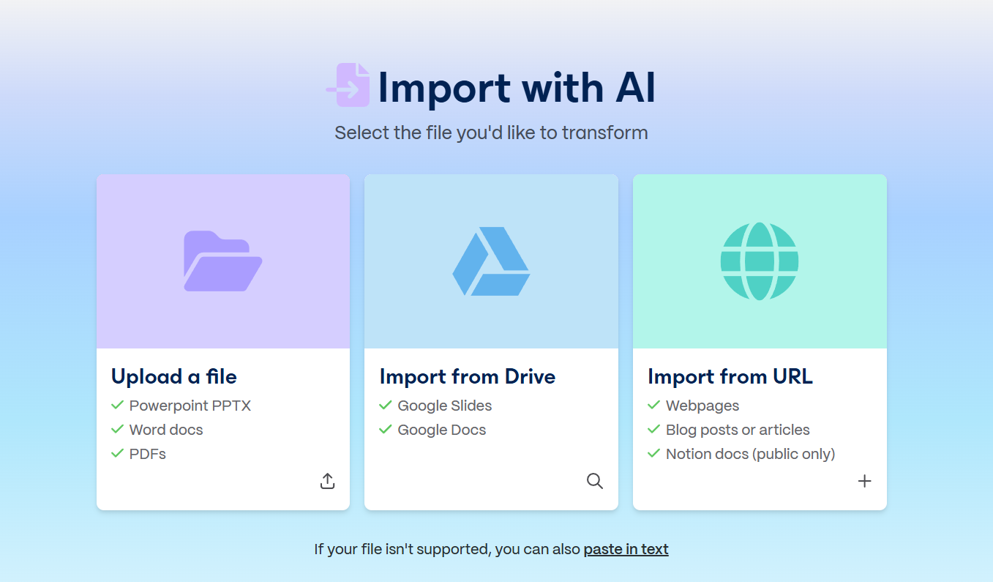Select the "Import from URL" heading

point(730,376)
